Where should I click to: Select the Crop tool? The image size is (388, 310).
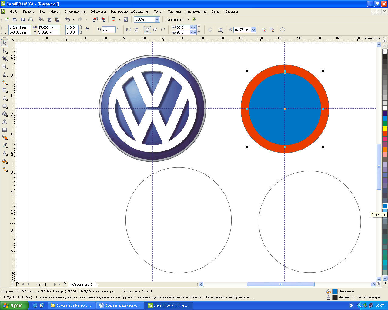[x=5, y=58]
